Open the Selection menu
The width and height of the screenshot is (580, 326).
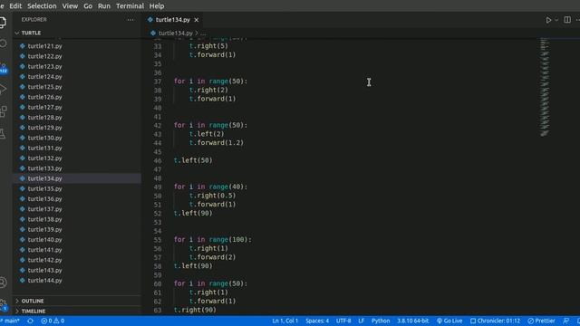click(x=42, y=6)
